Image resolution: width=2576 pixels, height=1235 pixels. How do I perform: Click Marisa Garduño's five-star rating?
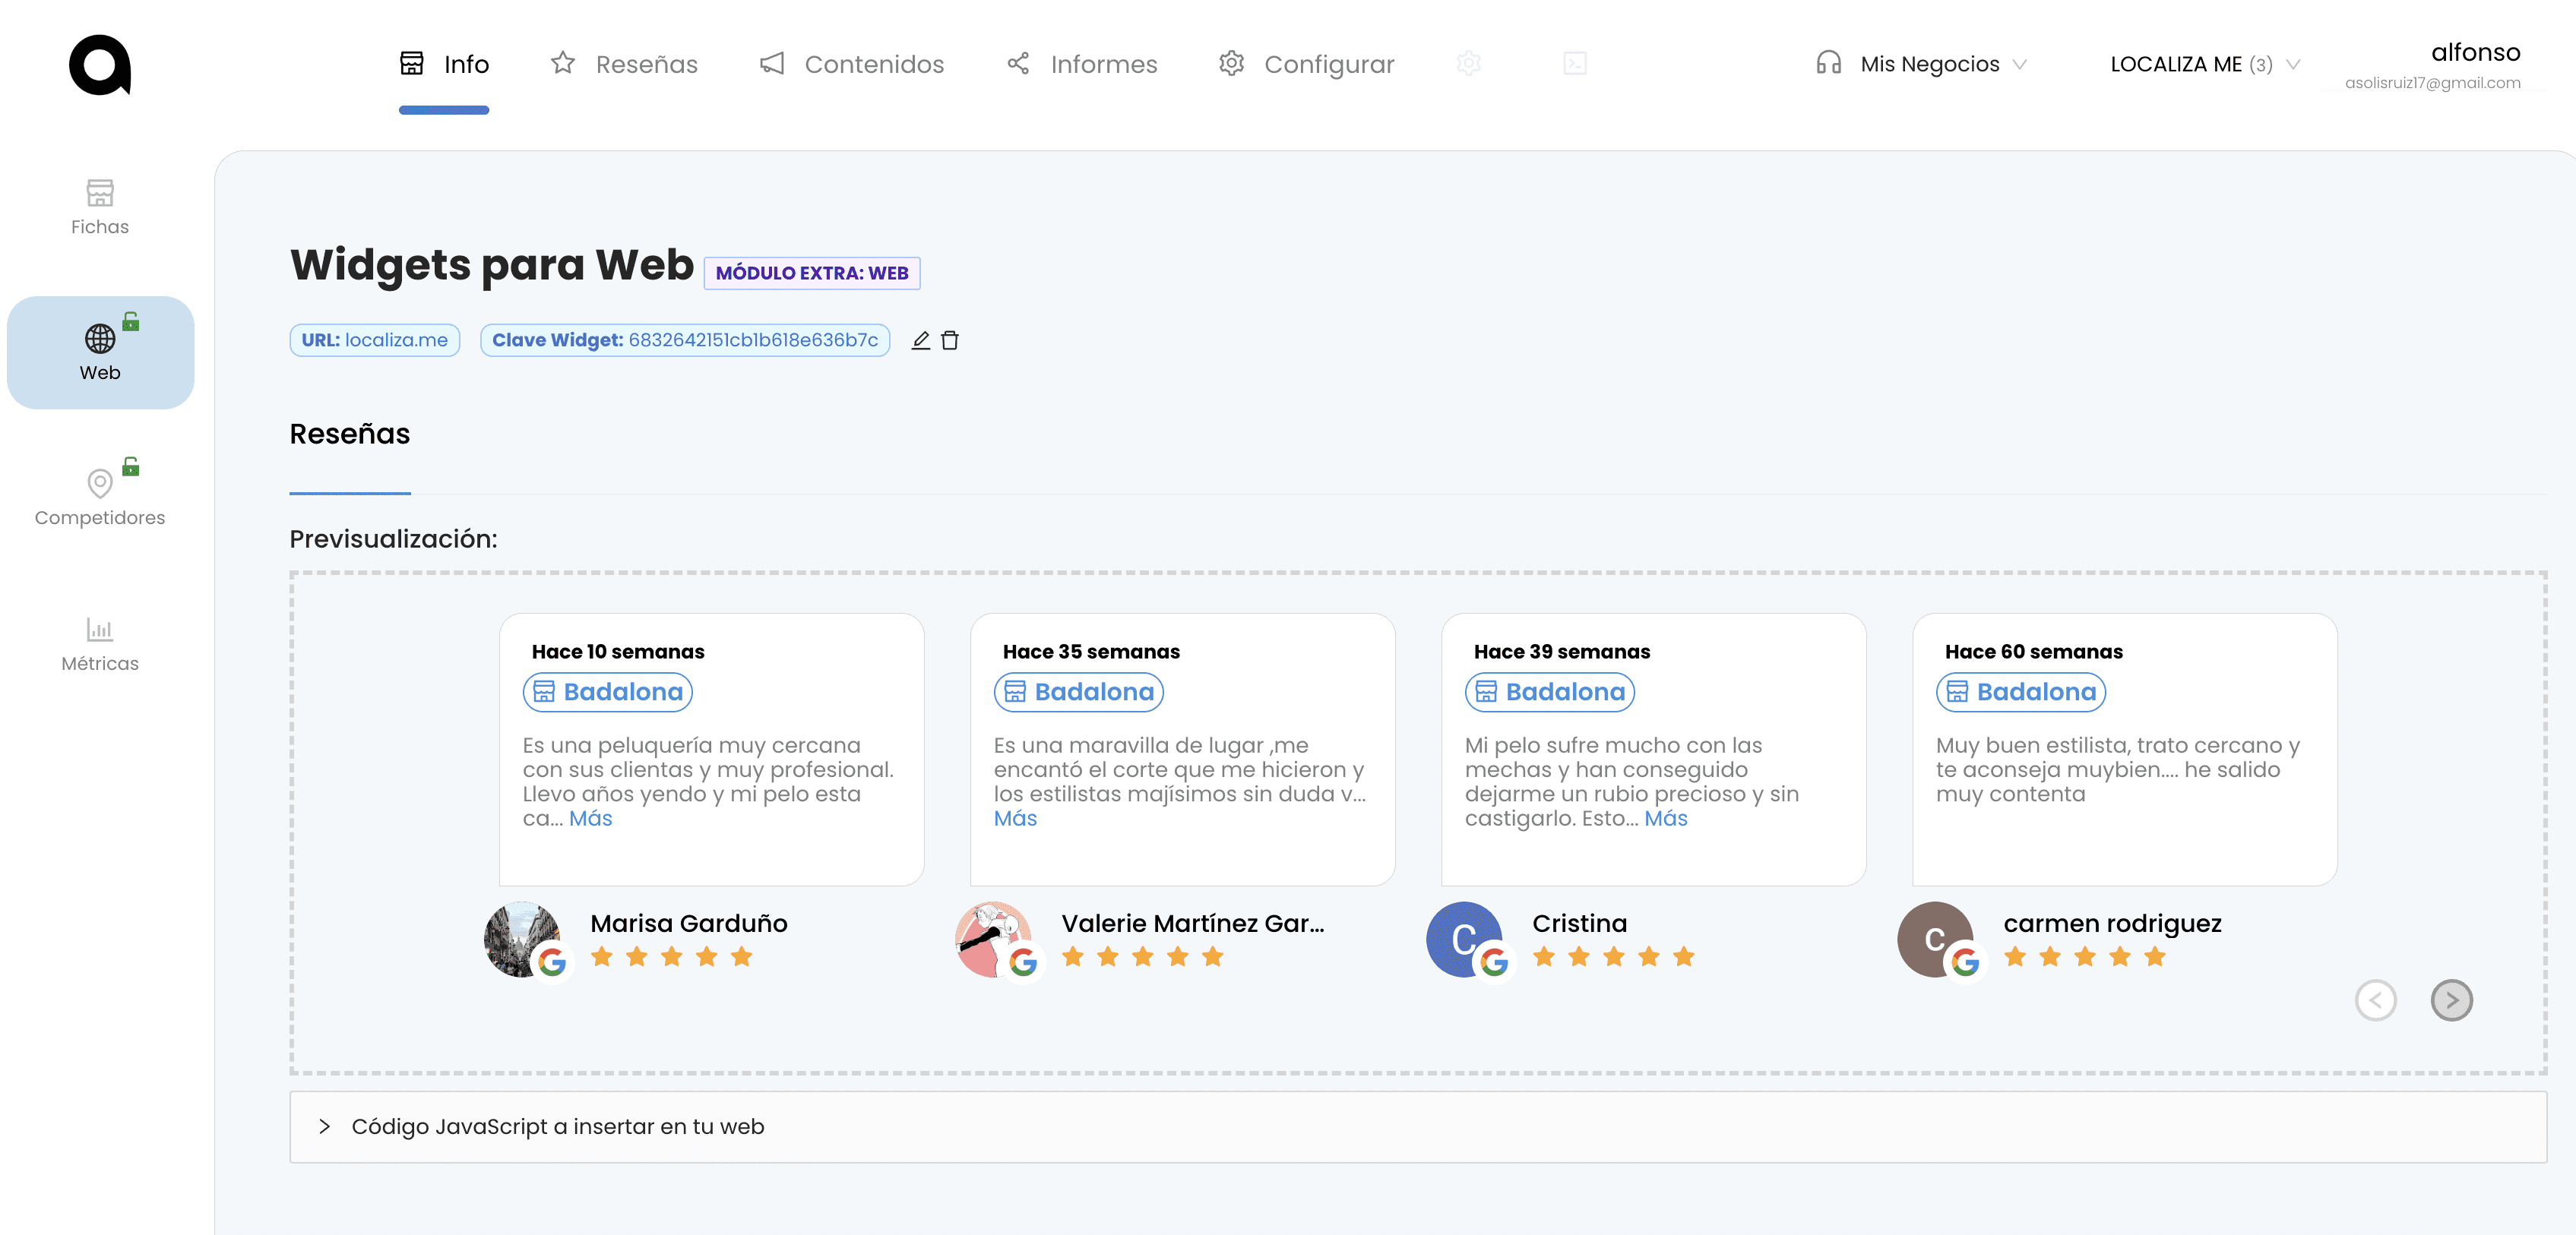click(x=671, y=957)
